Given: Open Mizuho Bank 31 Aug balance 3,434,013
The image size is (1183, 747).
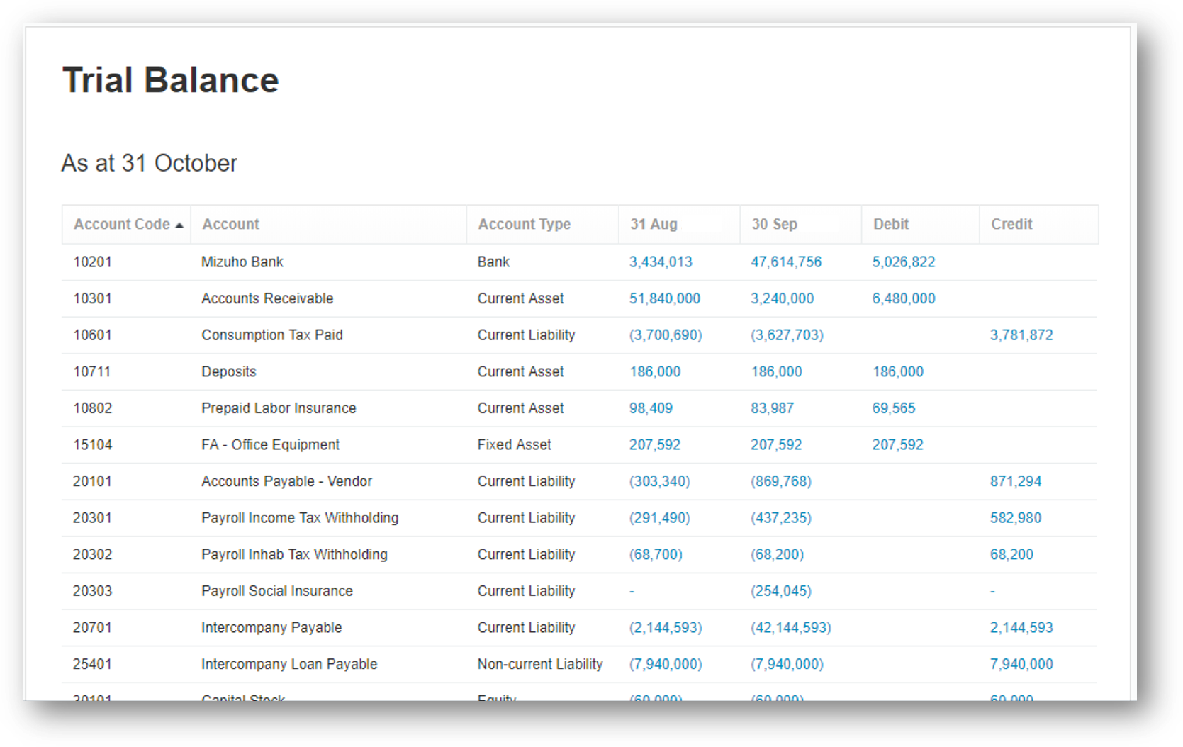Looking at the screenshot, I should (661, 262).
